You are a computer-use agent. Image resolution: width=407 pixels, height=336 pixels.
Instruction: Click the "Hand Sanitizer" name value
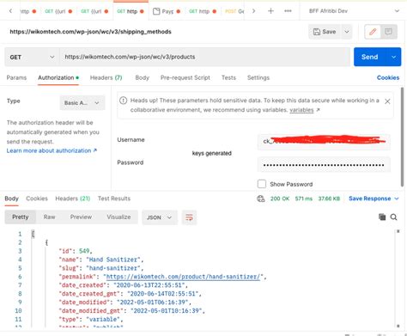click(113, 260)
